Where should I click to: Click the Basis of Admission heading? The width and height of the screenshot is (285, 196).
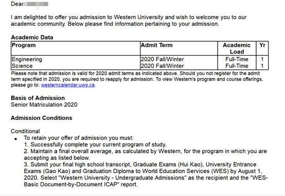(38, 98)
